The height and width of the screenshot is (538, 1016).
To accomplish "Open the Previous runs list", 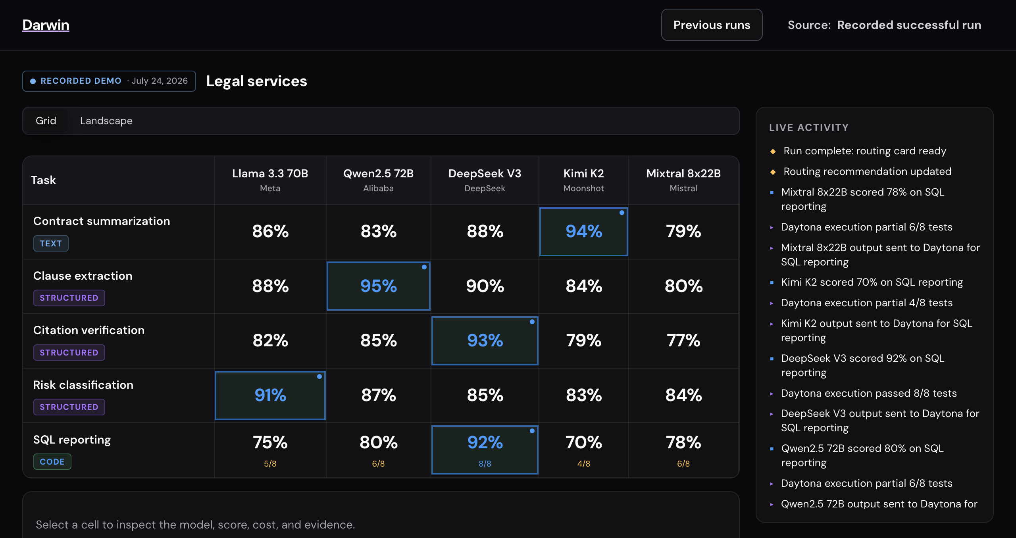I will (x=712, y=25).
